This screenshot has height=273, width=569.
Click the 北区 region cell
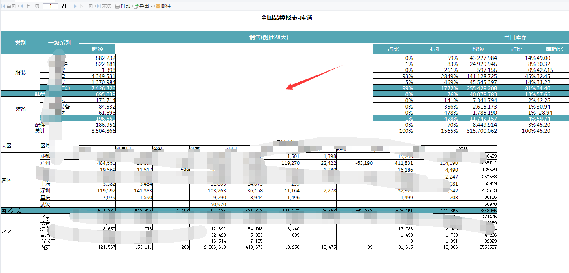(7, 232)
